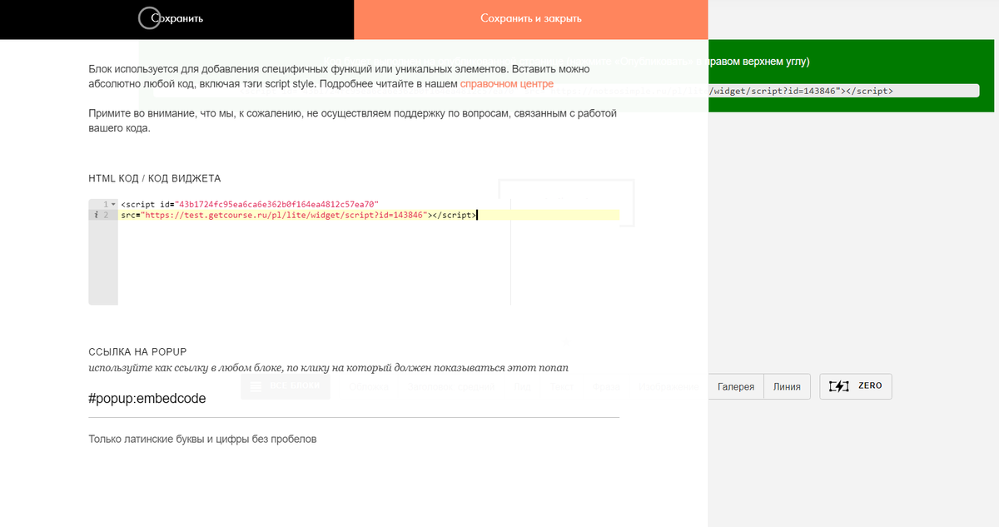Switch to the Линия tab
The image size is (999, 527).
(x=787, y=386)
